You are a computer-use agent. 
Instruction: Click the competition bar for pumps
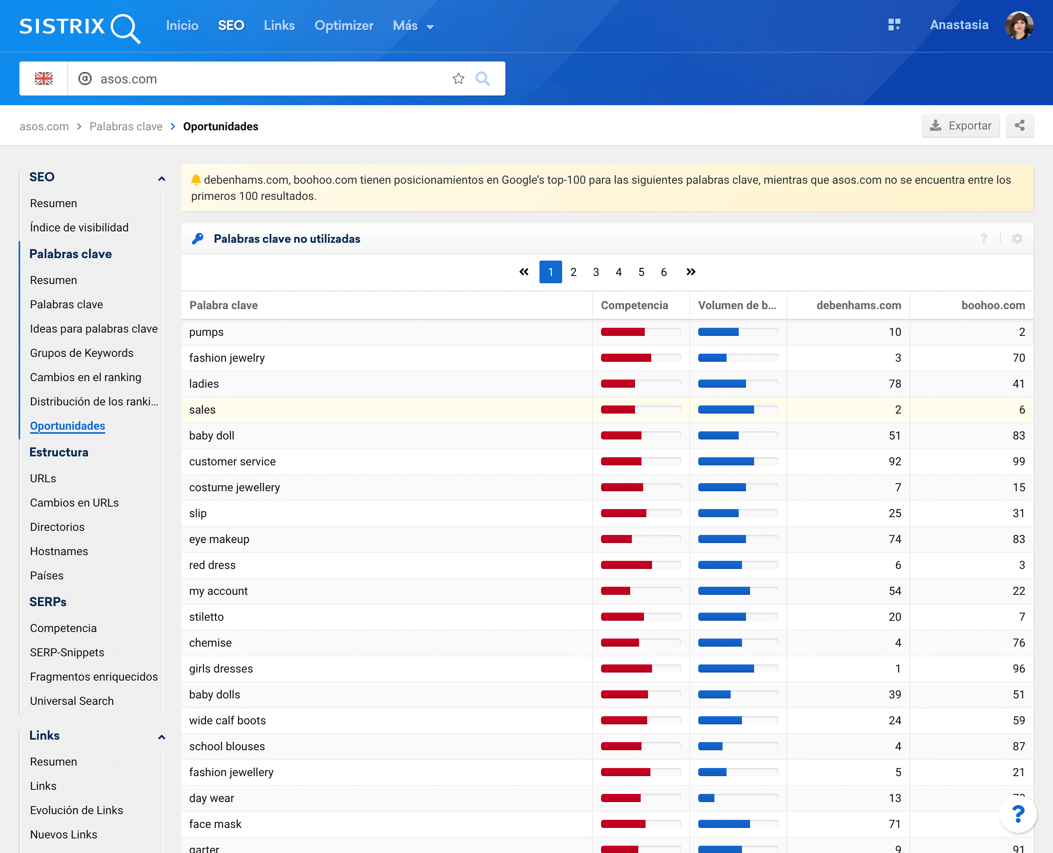pyautogui.click(x=640, y=332)
